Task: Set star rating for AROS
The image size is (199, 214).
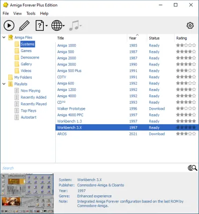Action: point(186,134)
